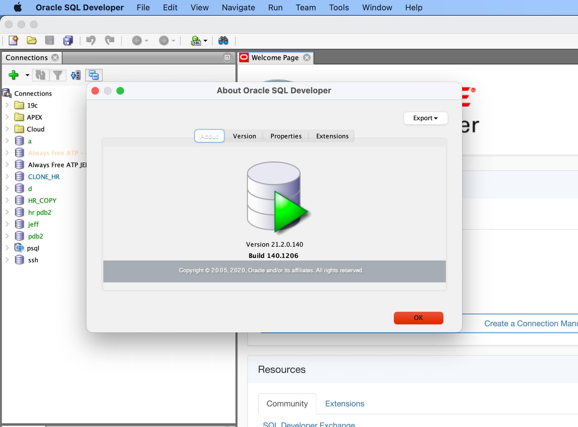Click the Forward navigation icon
Image resolution: width=578 pixels, height=427 pixels.
(164, 40)
